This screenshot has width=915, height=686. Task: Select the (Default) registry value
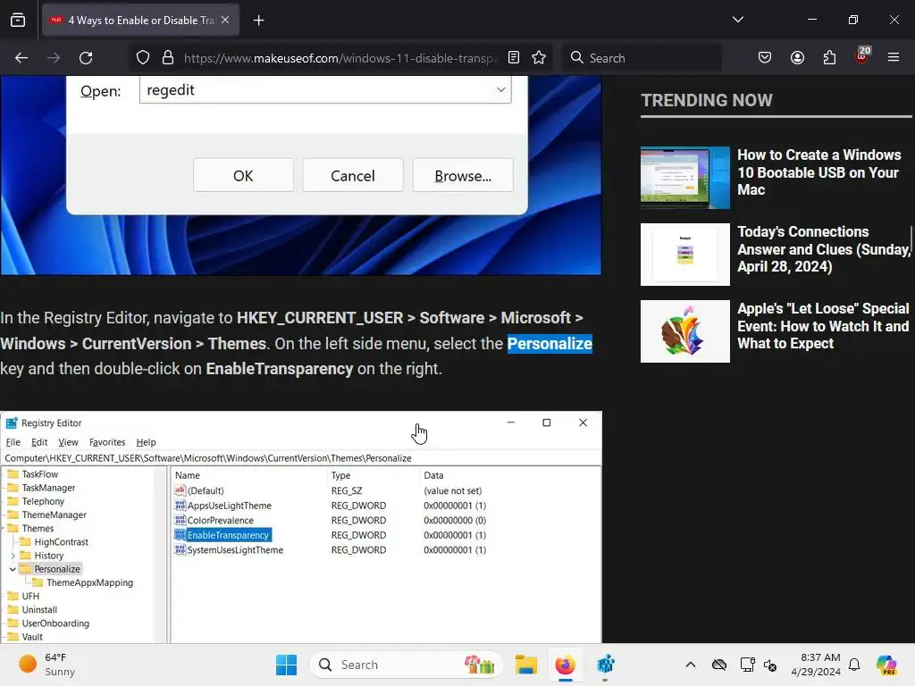click(206, 490)
